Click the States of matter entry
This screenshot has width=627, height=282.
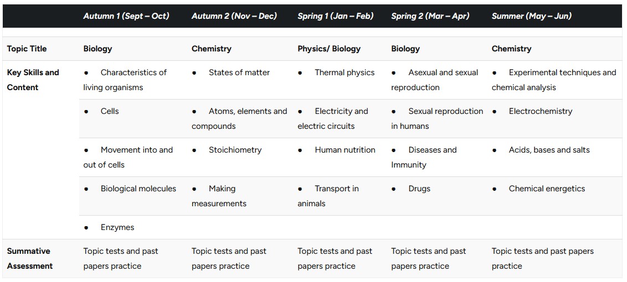239,72
